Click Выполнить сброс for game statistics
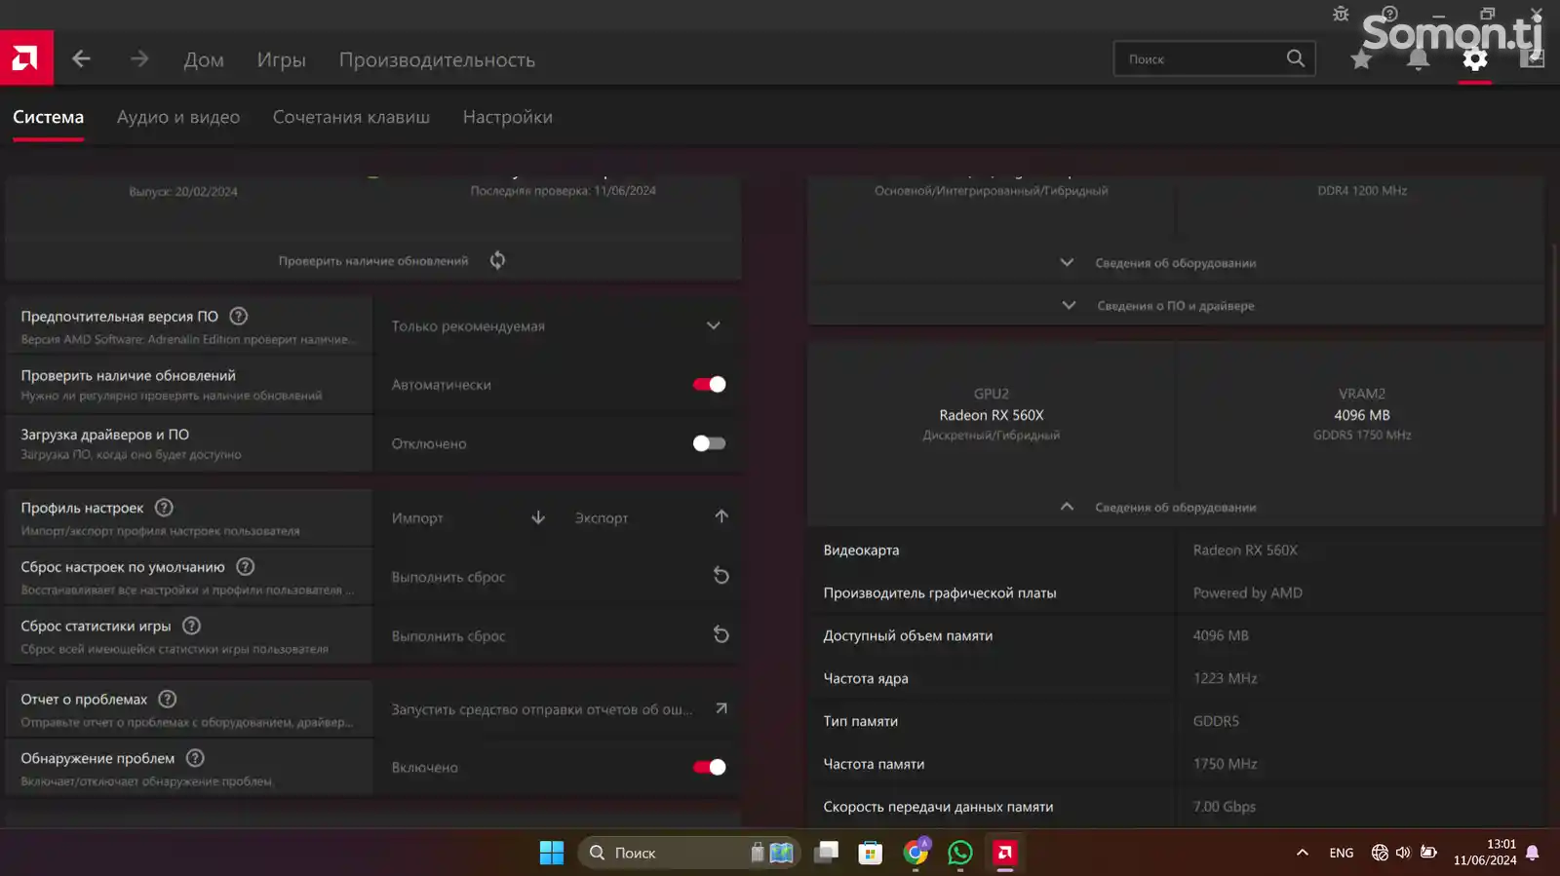 pos(448,636)
